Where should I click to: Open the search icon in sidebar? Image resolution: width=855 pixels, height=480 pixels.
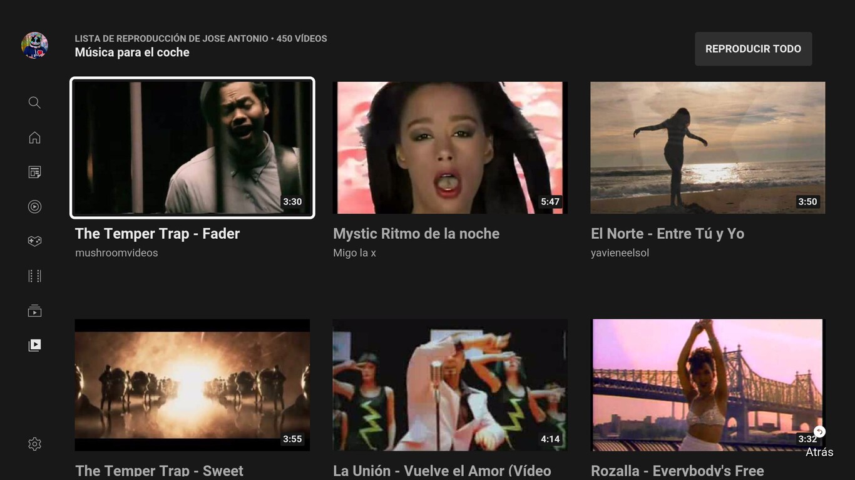34,102
